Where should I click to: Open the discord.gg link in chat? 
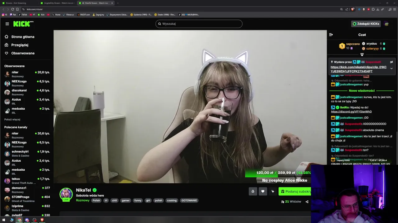pos(351,112)
